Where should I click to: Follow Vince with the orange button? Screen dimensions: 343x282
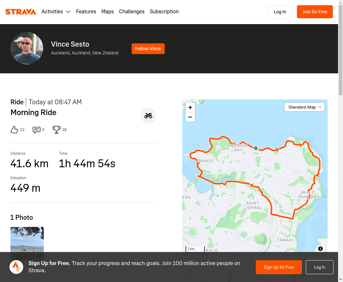click(148, 49)
